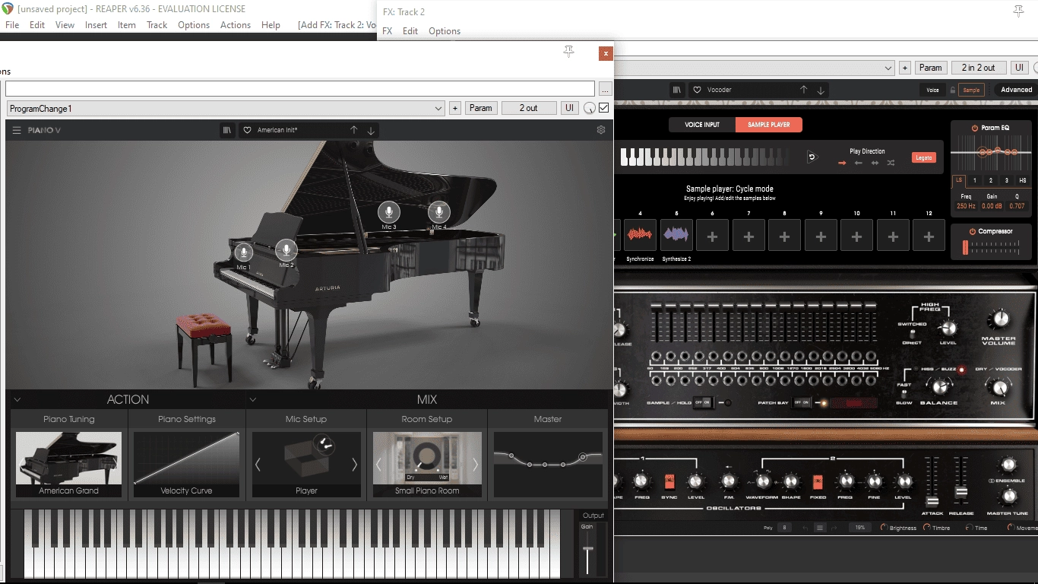
Task: Add a sample to slot 6
Action: click(713, 236)
